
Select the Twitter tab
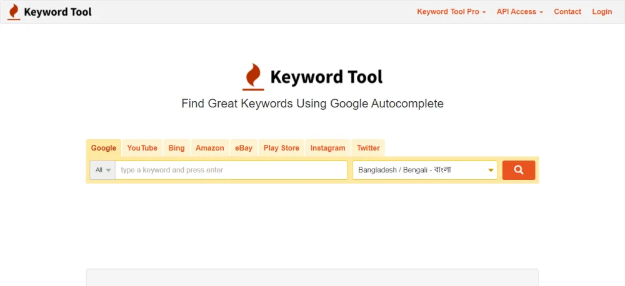[x=368, y=148]
